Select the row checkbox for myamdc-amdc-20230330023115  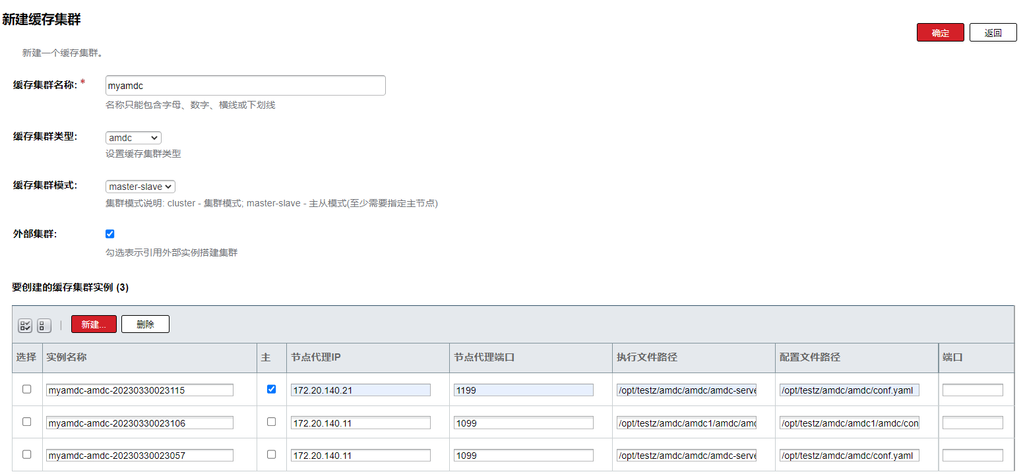(x=27, y=390)
